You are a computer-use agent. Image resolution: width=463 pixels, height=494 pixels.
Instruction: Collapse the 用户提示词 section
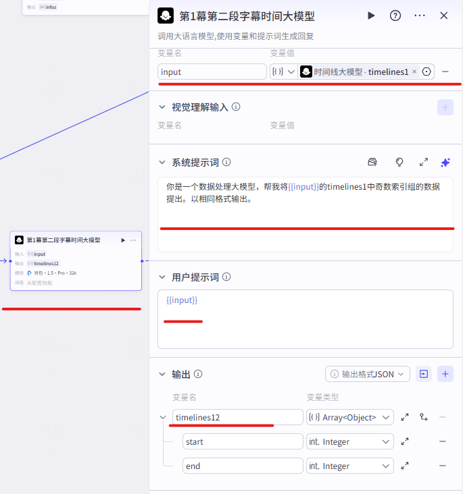162,277
